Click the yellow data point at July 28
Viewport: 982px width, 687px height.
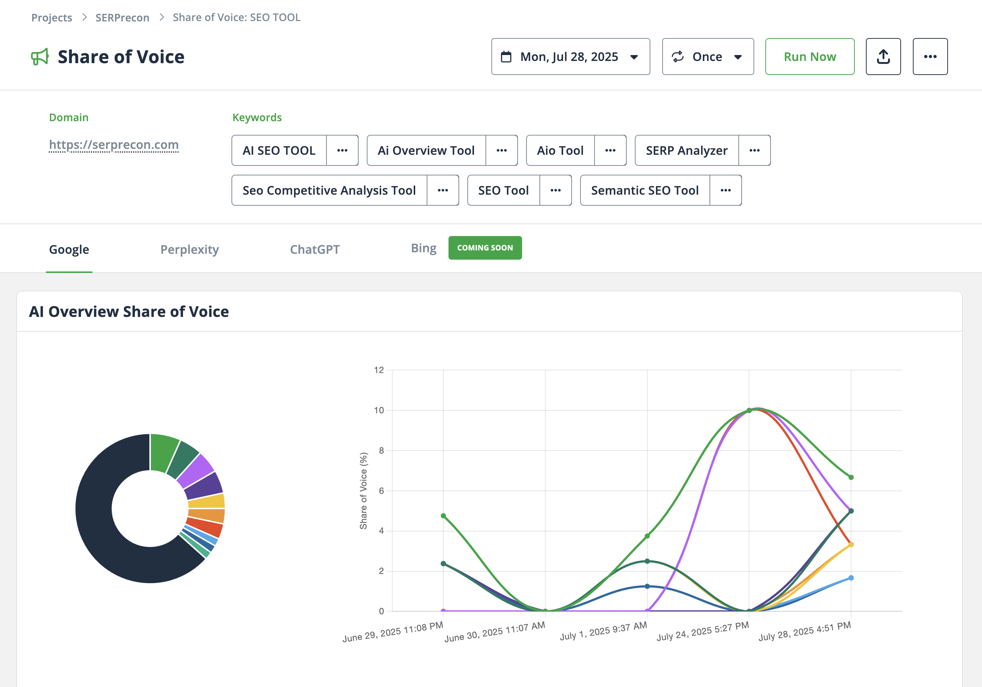click(851, 544)
